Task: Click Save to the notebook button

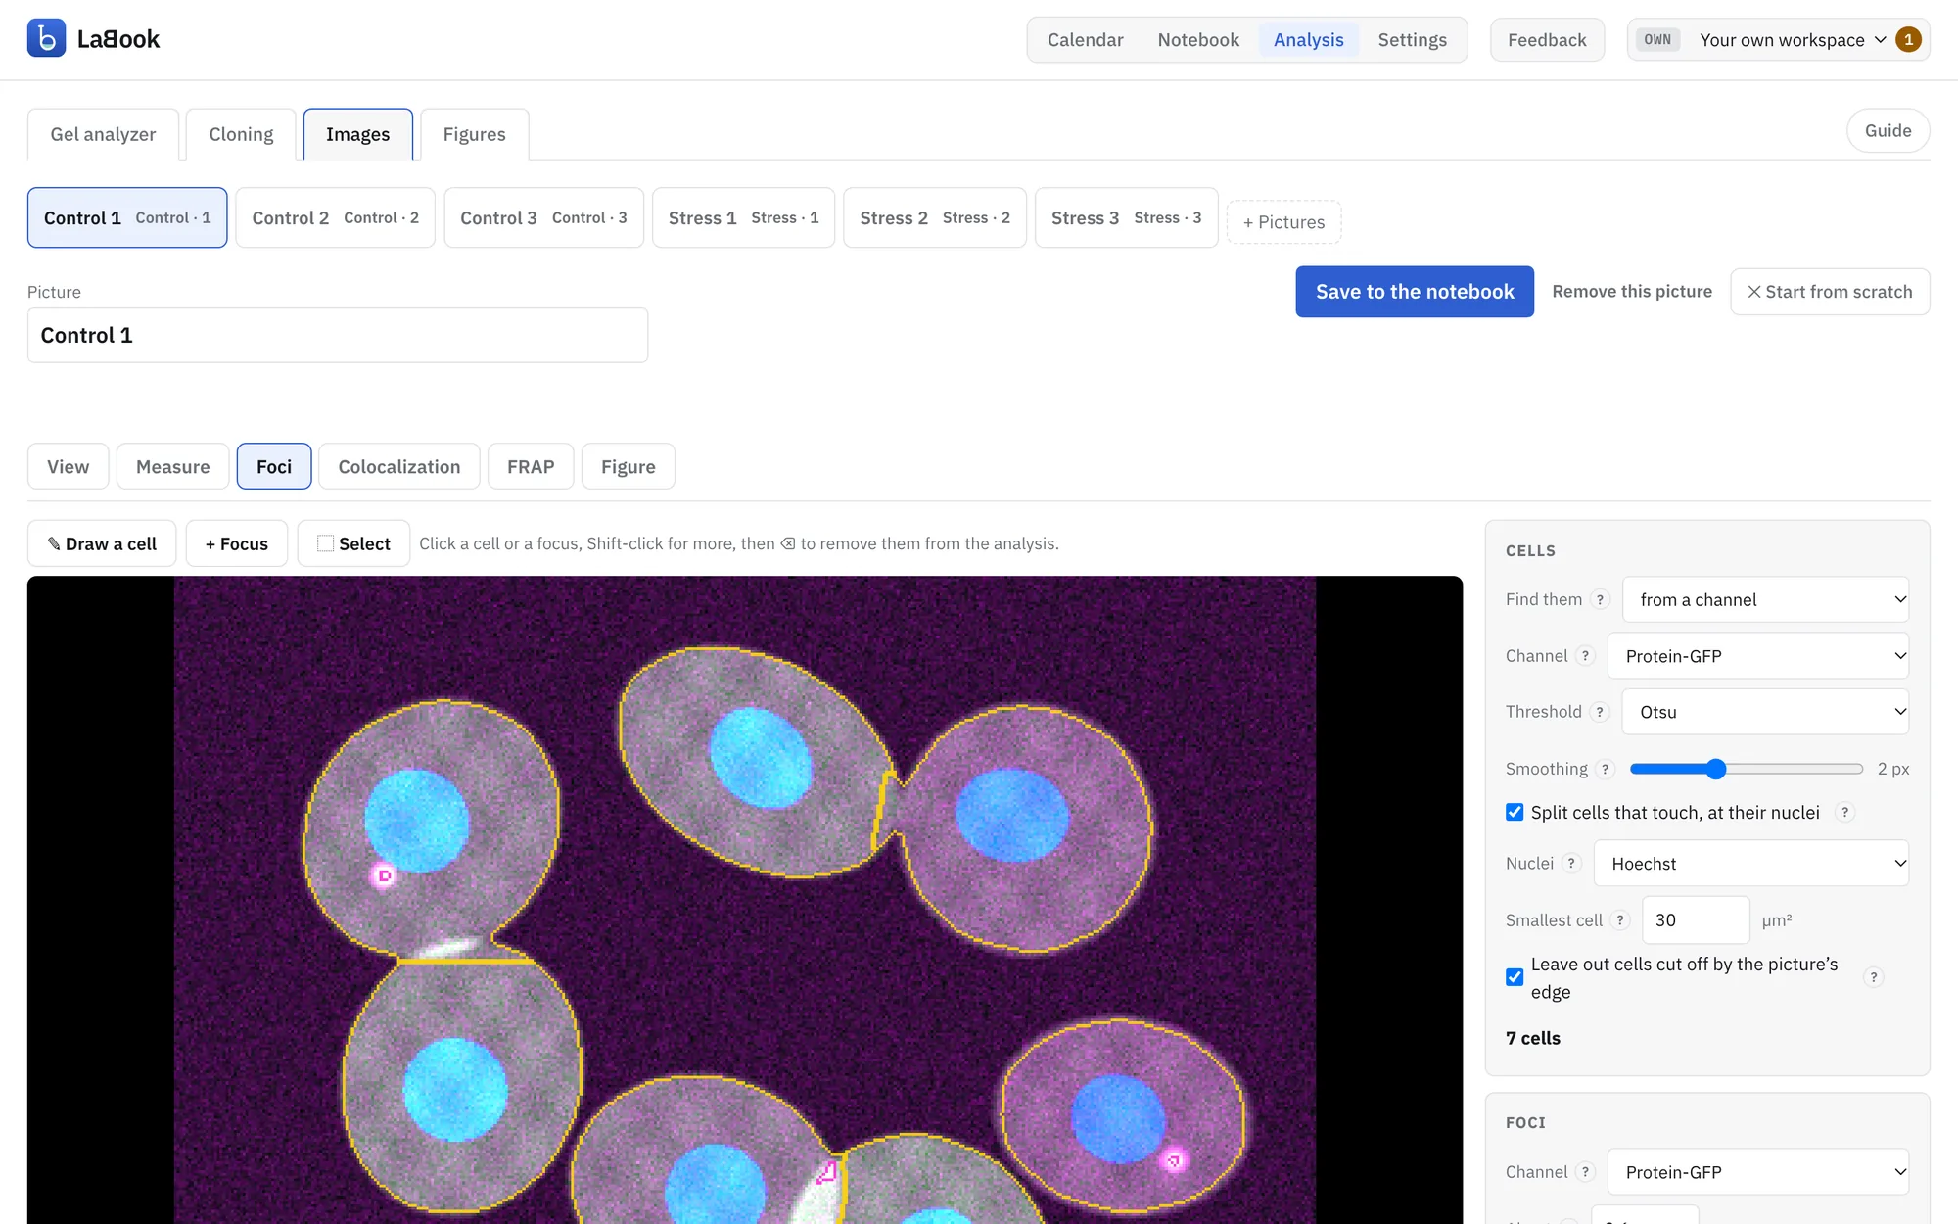Action: click(x=1414, y=292)
